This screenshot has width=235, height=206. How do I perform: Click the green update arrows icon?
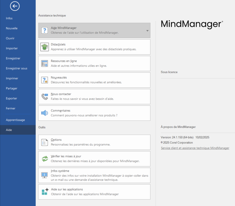pyautogui.click(x=45, y=159)
